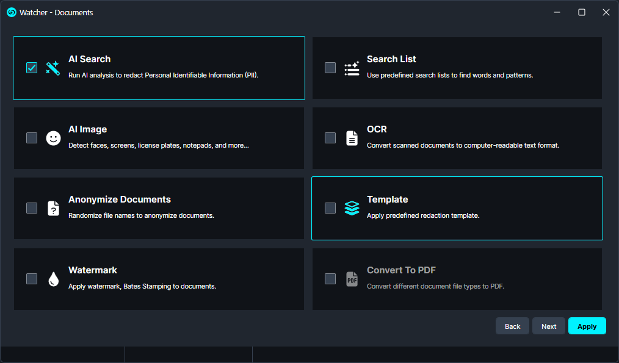Click the OCR document icon
This screenshot has width=619, height=363.
pos(352,138)
